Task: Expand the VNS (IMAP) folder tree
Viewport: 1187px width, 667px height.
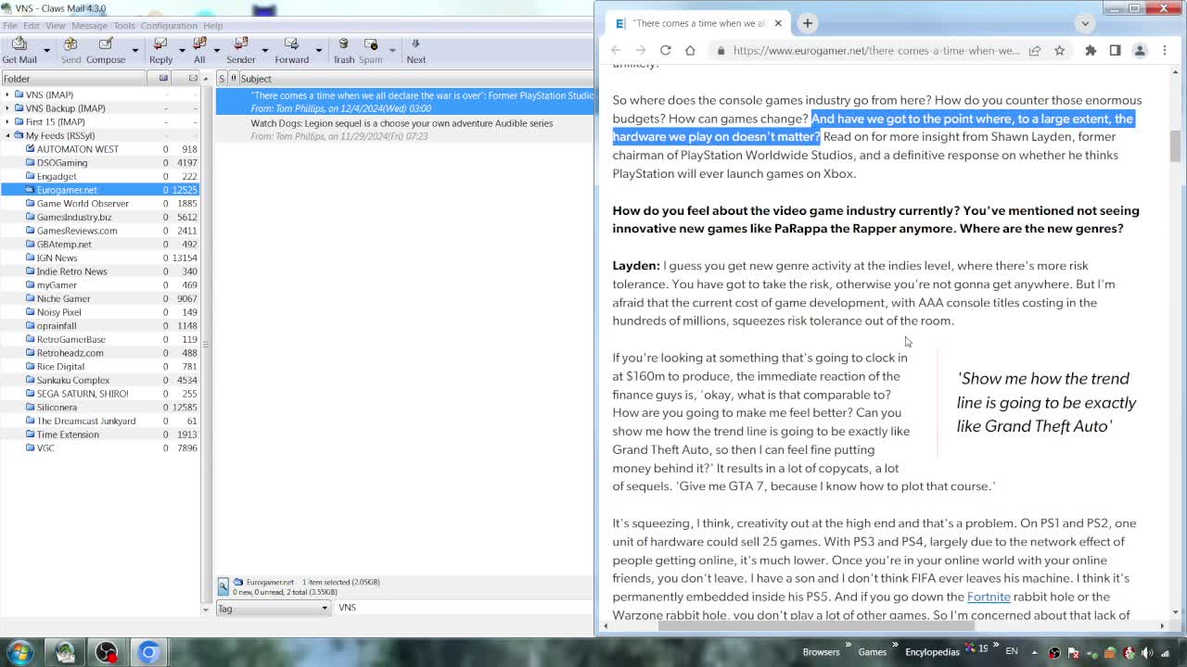Action: [7, 94]
